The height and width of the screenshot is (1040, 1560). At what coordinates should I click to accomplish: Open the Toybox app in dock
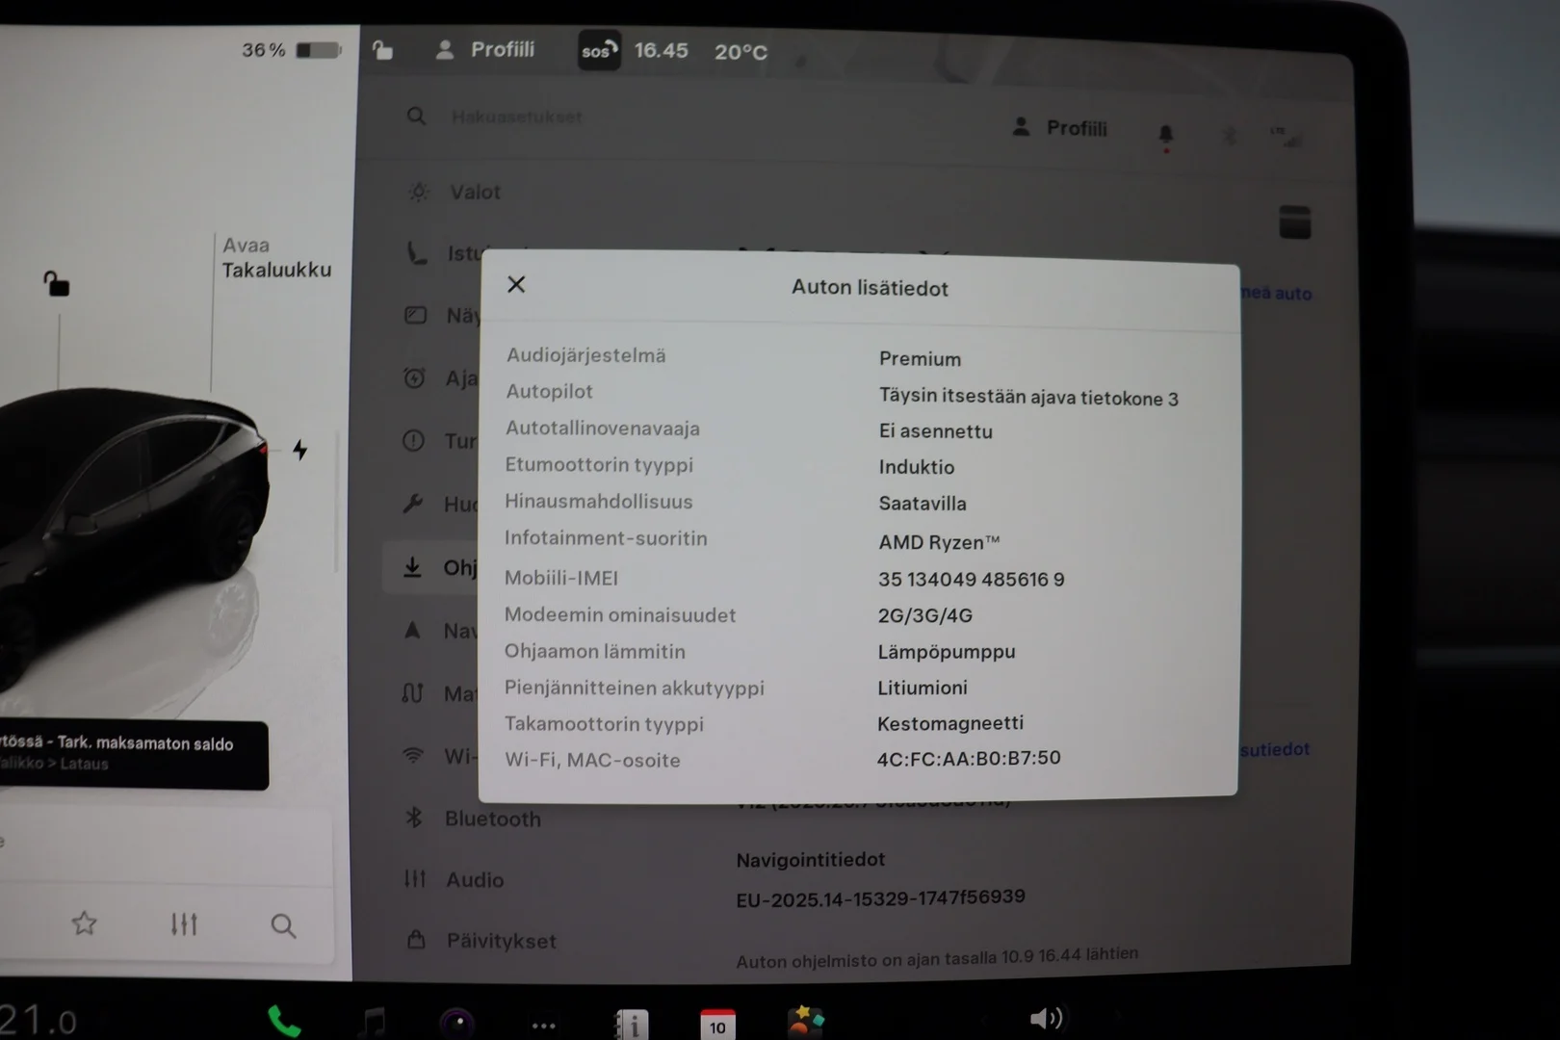click(x=805, y=1021)
